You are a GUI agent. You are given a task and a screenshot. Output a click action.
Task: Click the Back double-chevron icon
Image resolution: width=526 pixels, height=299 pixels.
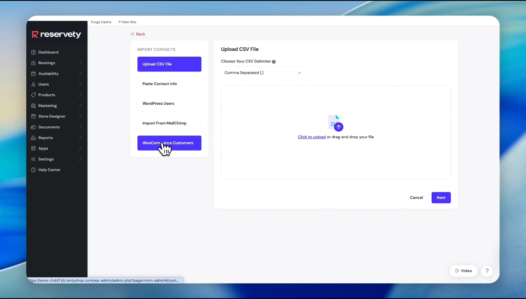coord(132,34)
